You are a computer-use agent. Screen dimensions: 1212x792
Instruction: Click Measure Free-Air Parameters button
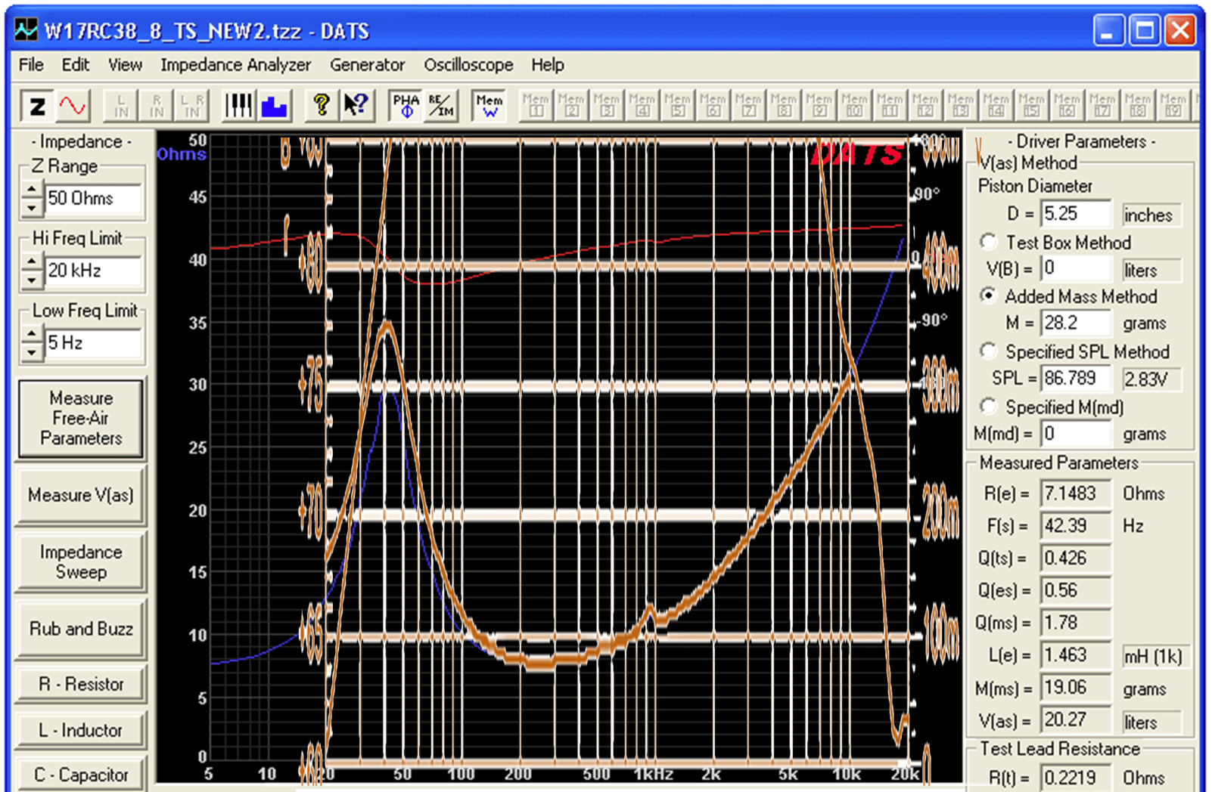81,418
